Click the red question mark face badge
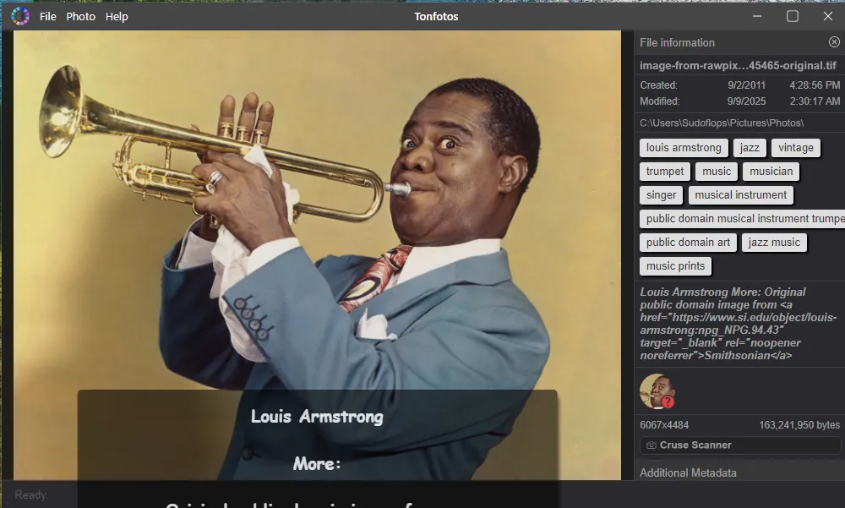This screenshot has width=845, height=508. 668,402
